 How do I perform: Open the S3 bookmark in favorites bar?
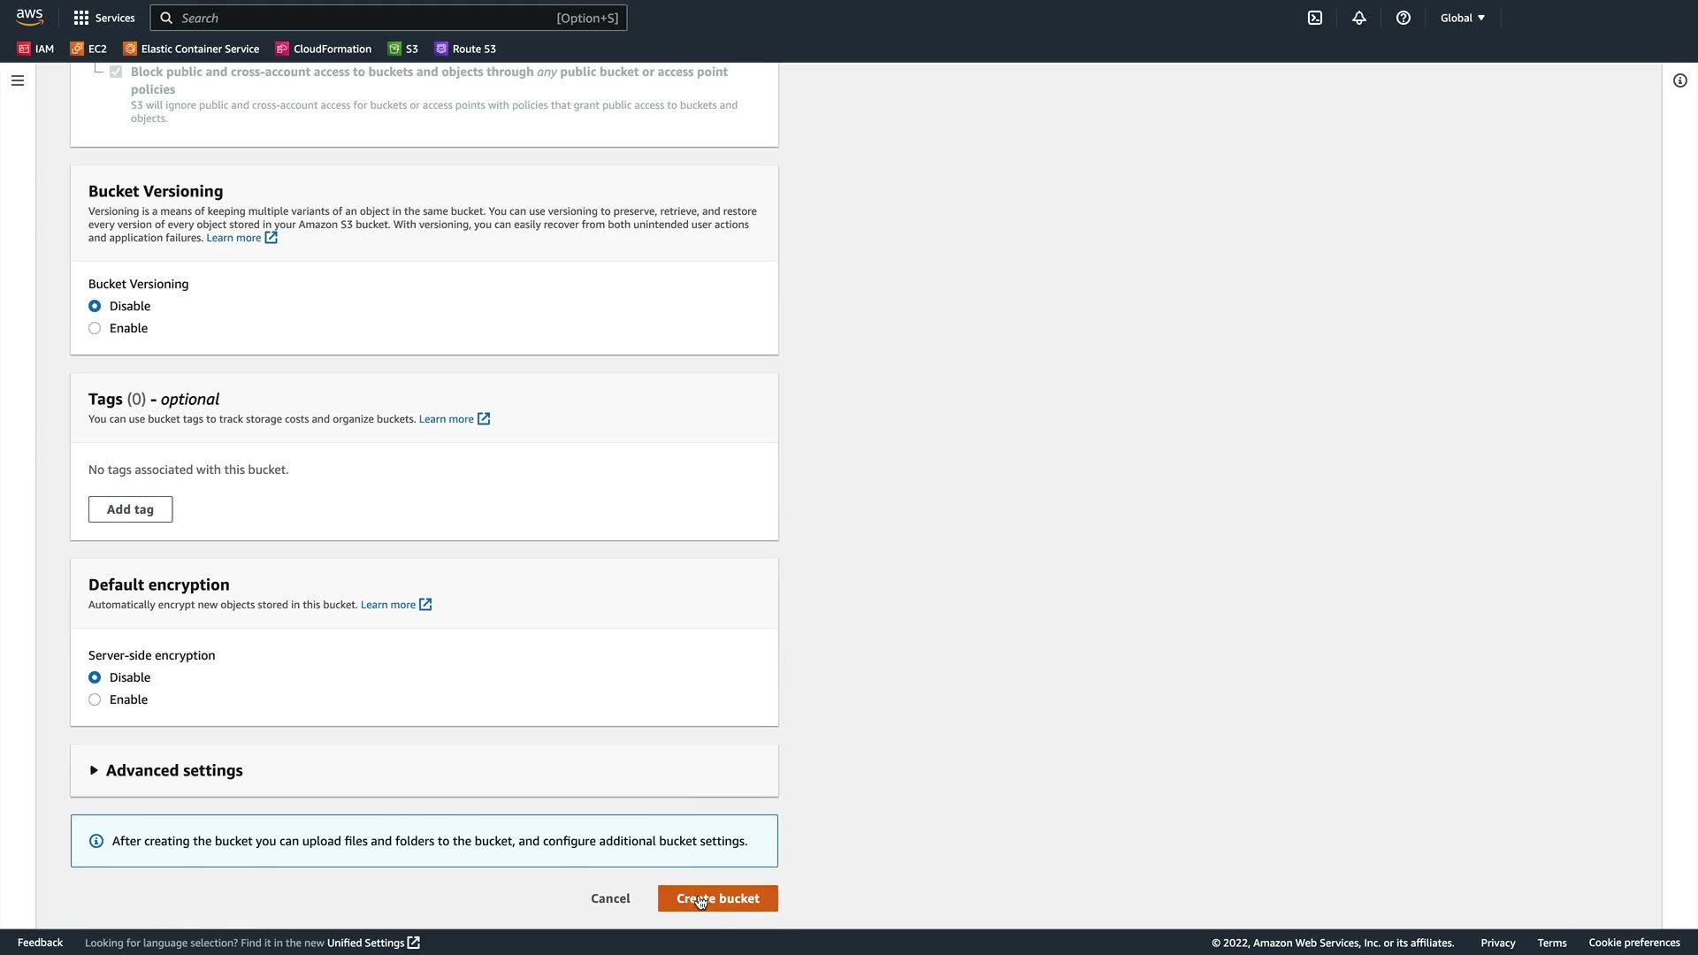pyautogui.click(x=403, y=49)
